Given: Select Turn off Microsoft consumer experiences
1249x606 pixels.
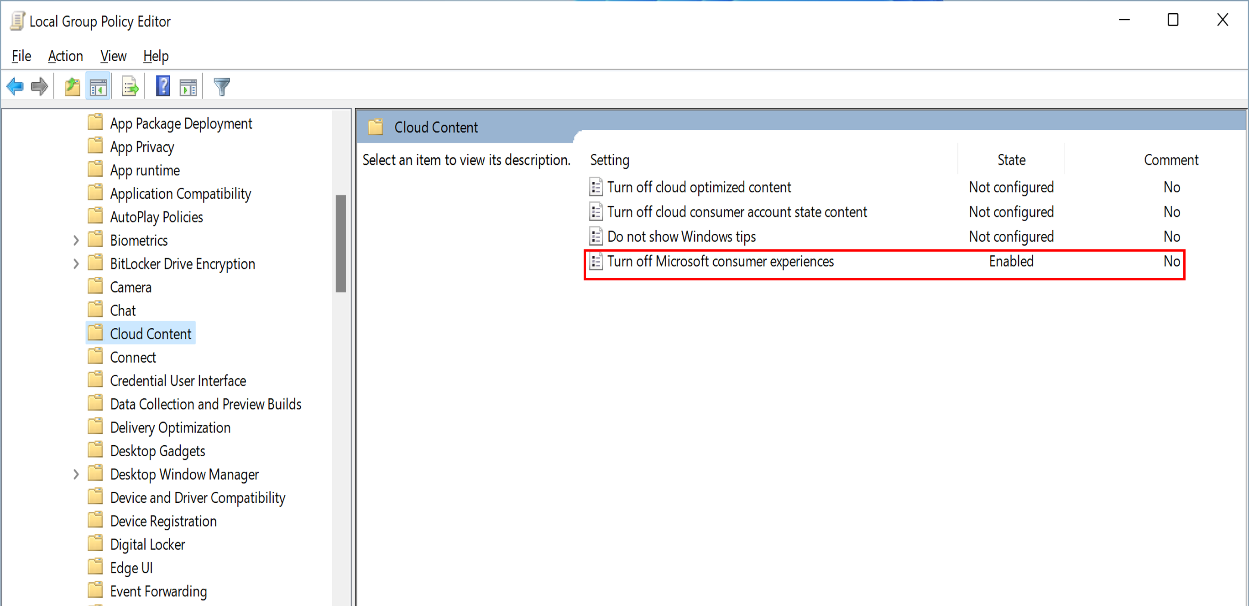Looking at the screenshot, I should click(720, 262).
